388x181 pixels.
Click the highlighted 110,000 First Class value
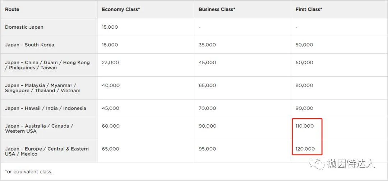pos(304,126)
